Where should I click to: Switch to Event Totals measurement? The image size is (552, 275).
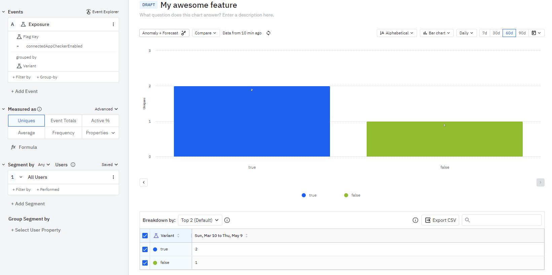click(x=63, y=121)
